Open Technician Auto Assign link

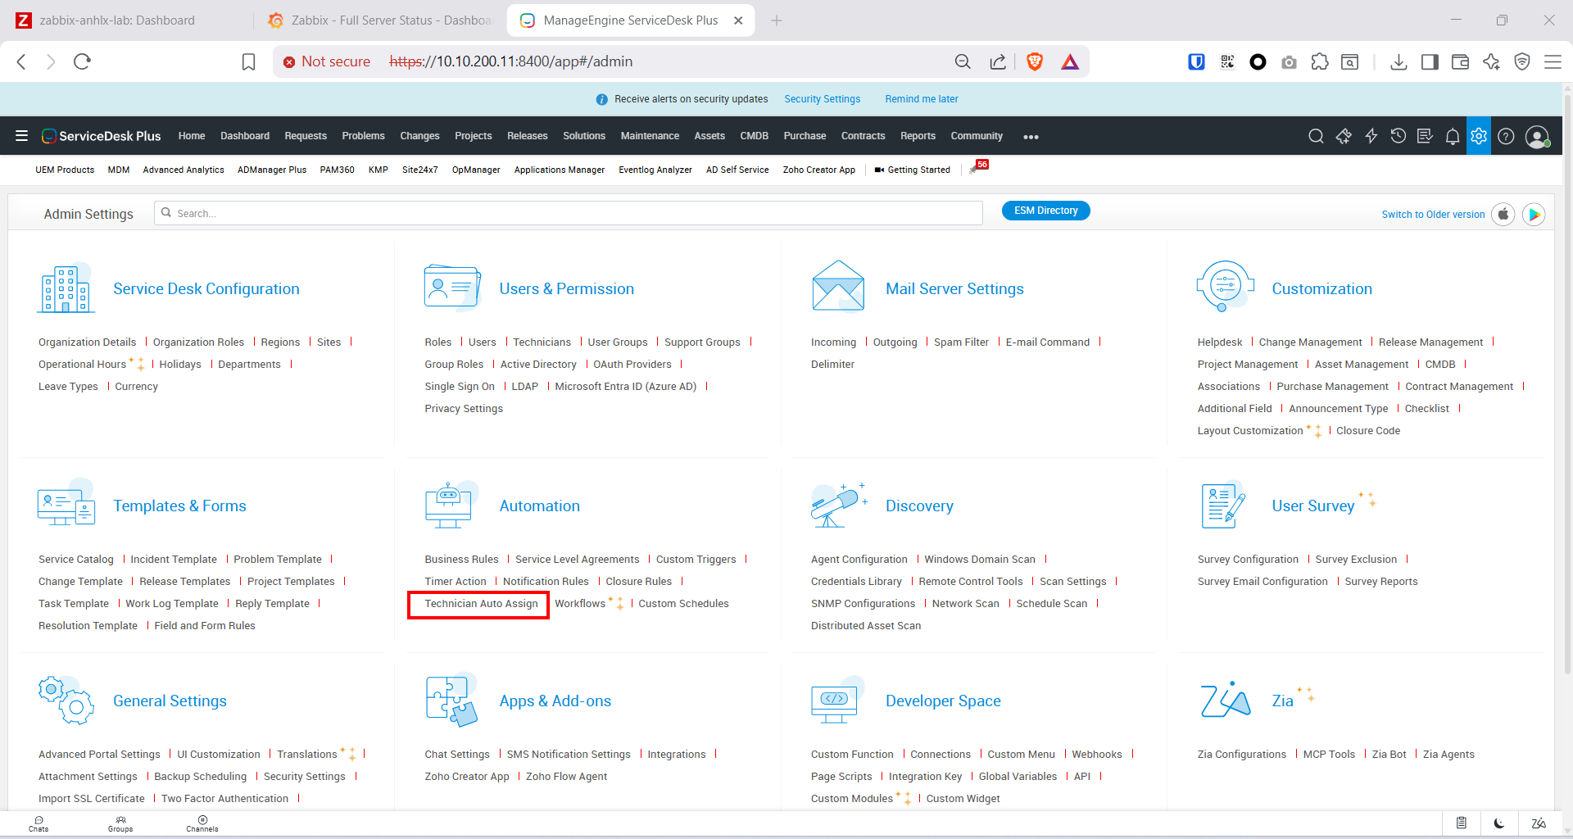481,604
